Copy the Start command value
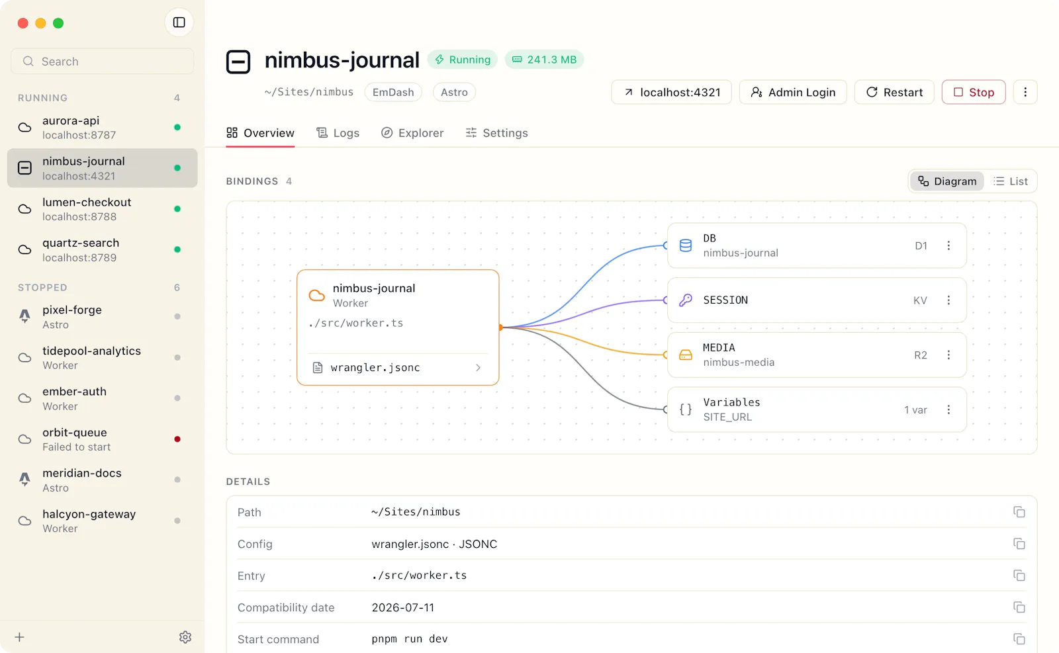This screenshot has width=1059, height=653. pyautogui.click(x=1019, y=639)
